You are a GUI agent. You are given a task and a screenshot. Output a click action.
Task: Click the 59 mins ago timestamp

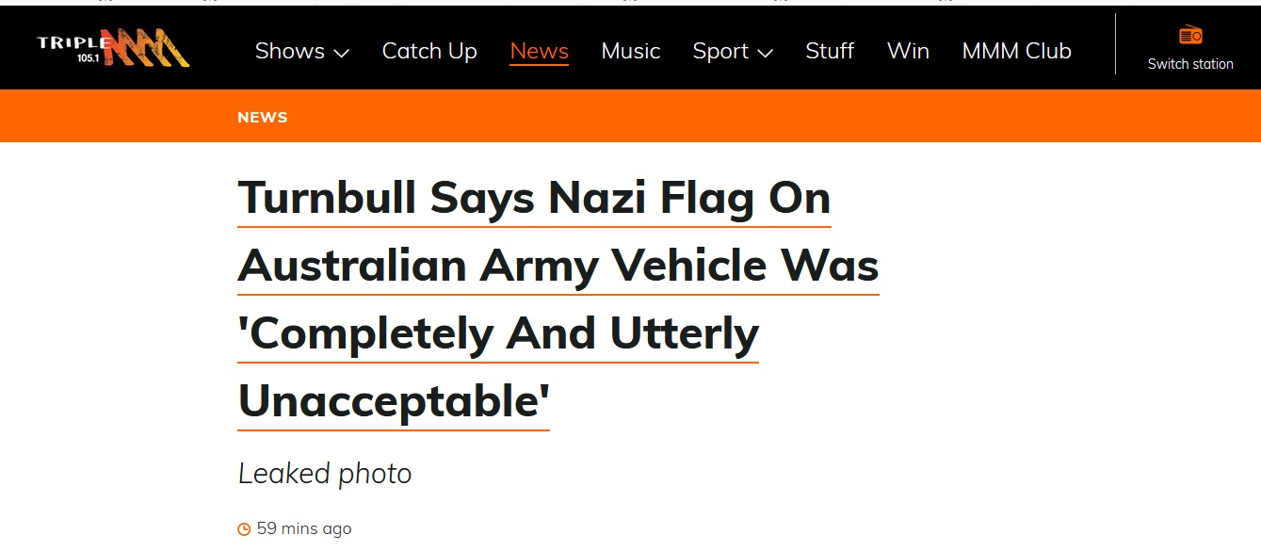pyautogui.click(x=304, y=529)
